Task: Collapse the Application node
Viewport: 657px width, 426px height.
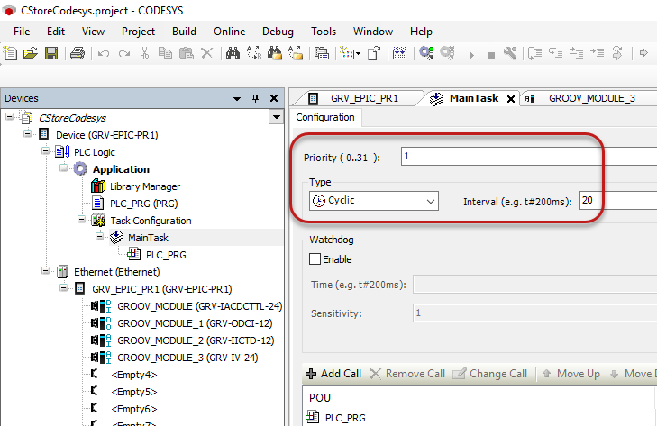Action: click(63, 168)
